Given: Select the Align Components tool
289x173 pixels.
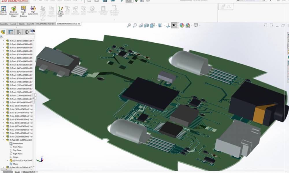Looking at the screenshot, I should coord(33,10).
